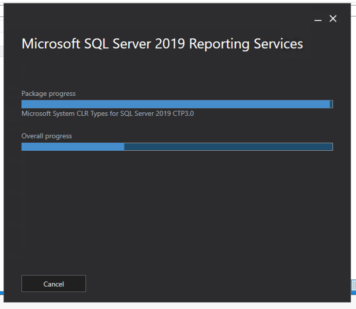Click the word "Services" in the heading
Image resolution: width=356 pixels, height=309 pixels.
click(278, 44)
